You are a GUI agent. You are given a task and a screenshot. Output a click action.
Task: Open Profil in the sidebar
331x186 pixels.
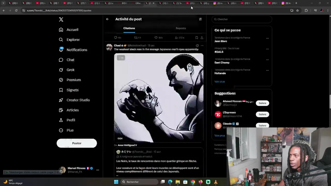[x=67, y=120]
